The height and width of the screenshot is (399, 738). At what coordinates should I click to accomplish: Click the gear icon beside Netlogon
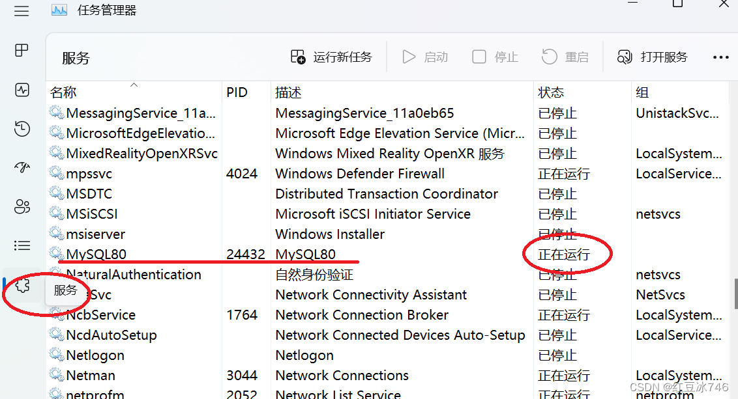57,354
